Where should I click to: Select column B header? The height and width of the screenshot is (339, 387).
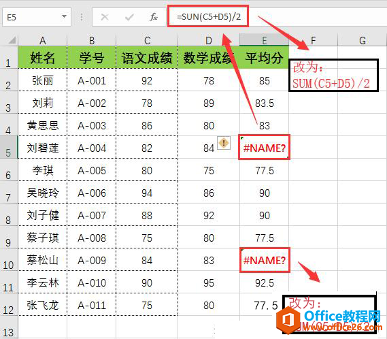click(92, 40)
